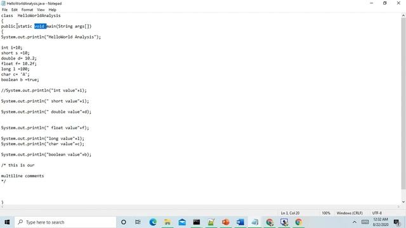Click the horizontal scrollbar right arrow
Image resolution: width=406 pixels, height=228 pixels.
[399, 206]
